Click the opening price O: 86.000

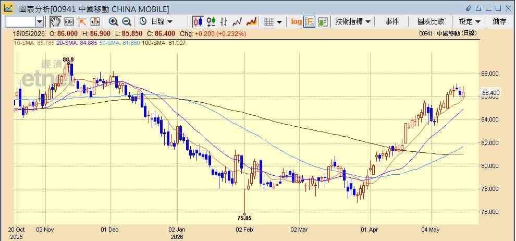click(x=64, y=33)
